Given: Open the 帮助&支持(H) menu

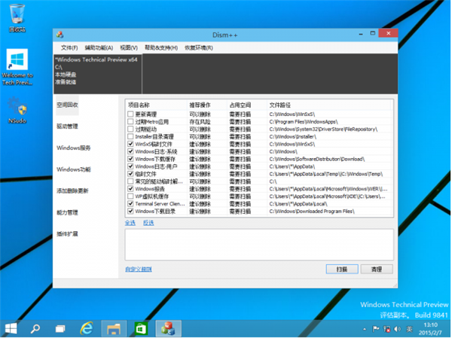Looking at the screenshot, I should click(x=161, y=48).
